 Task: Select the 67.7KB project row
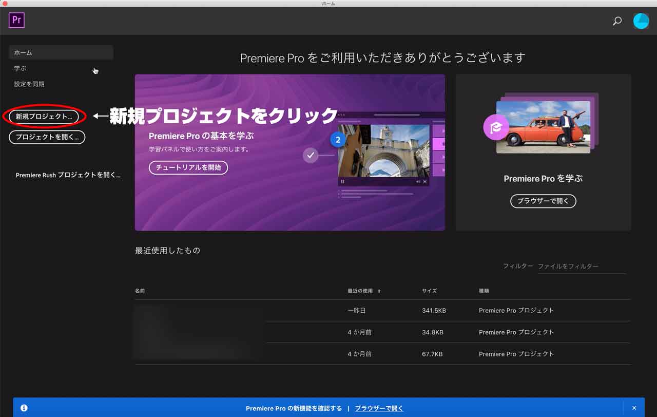(382, 354)
